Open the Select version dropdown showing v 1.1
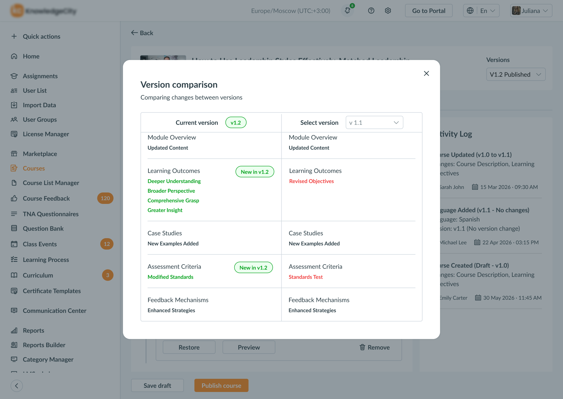563x399 pixels. coord(374,122)
